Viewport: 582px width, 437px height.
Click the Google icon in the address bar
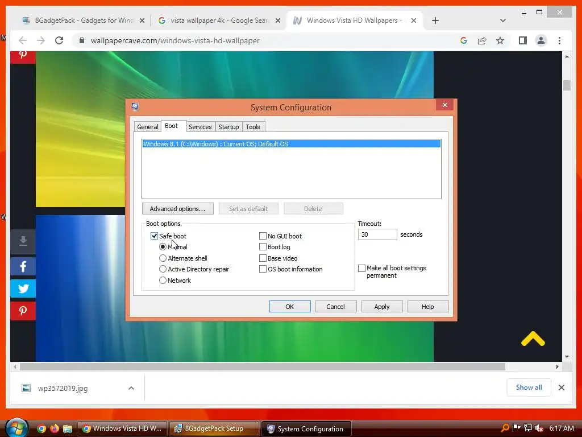464,40
